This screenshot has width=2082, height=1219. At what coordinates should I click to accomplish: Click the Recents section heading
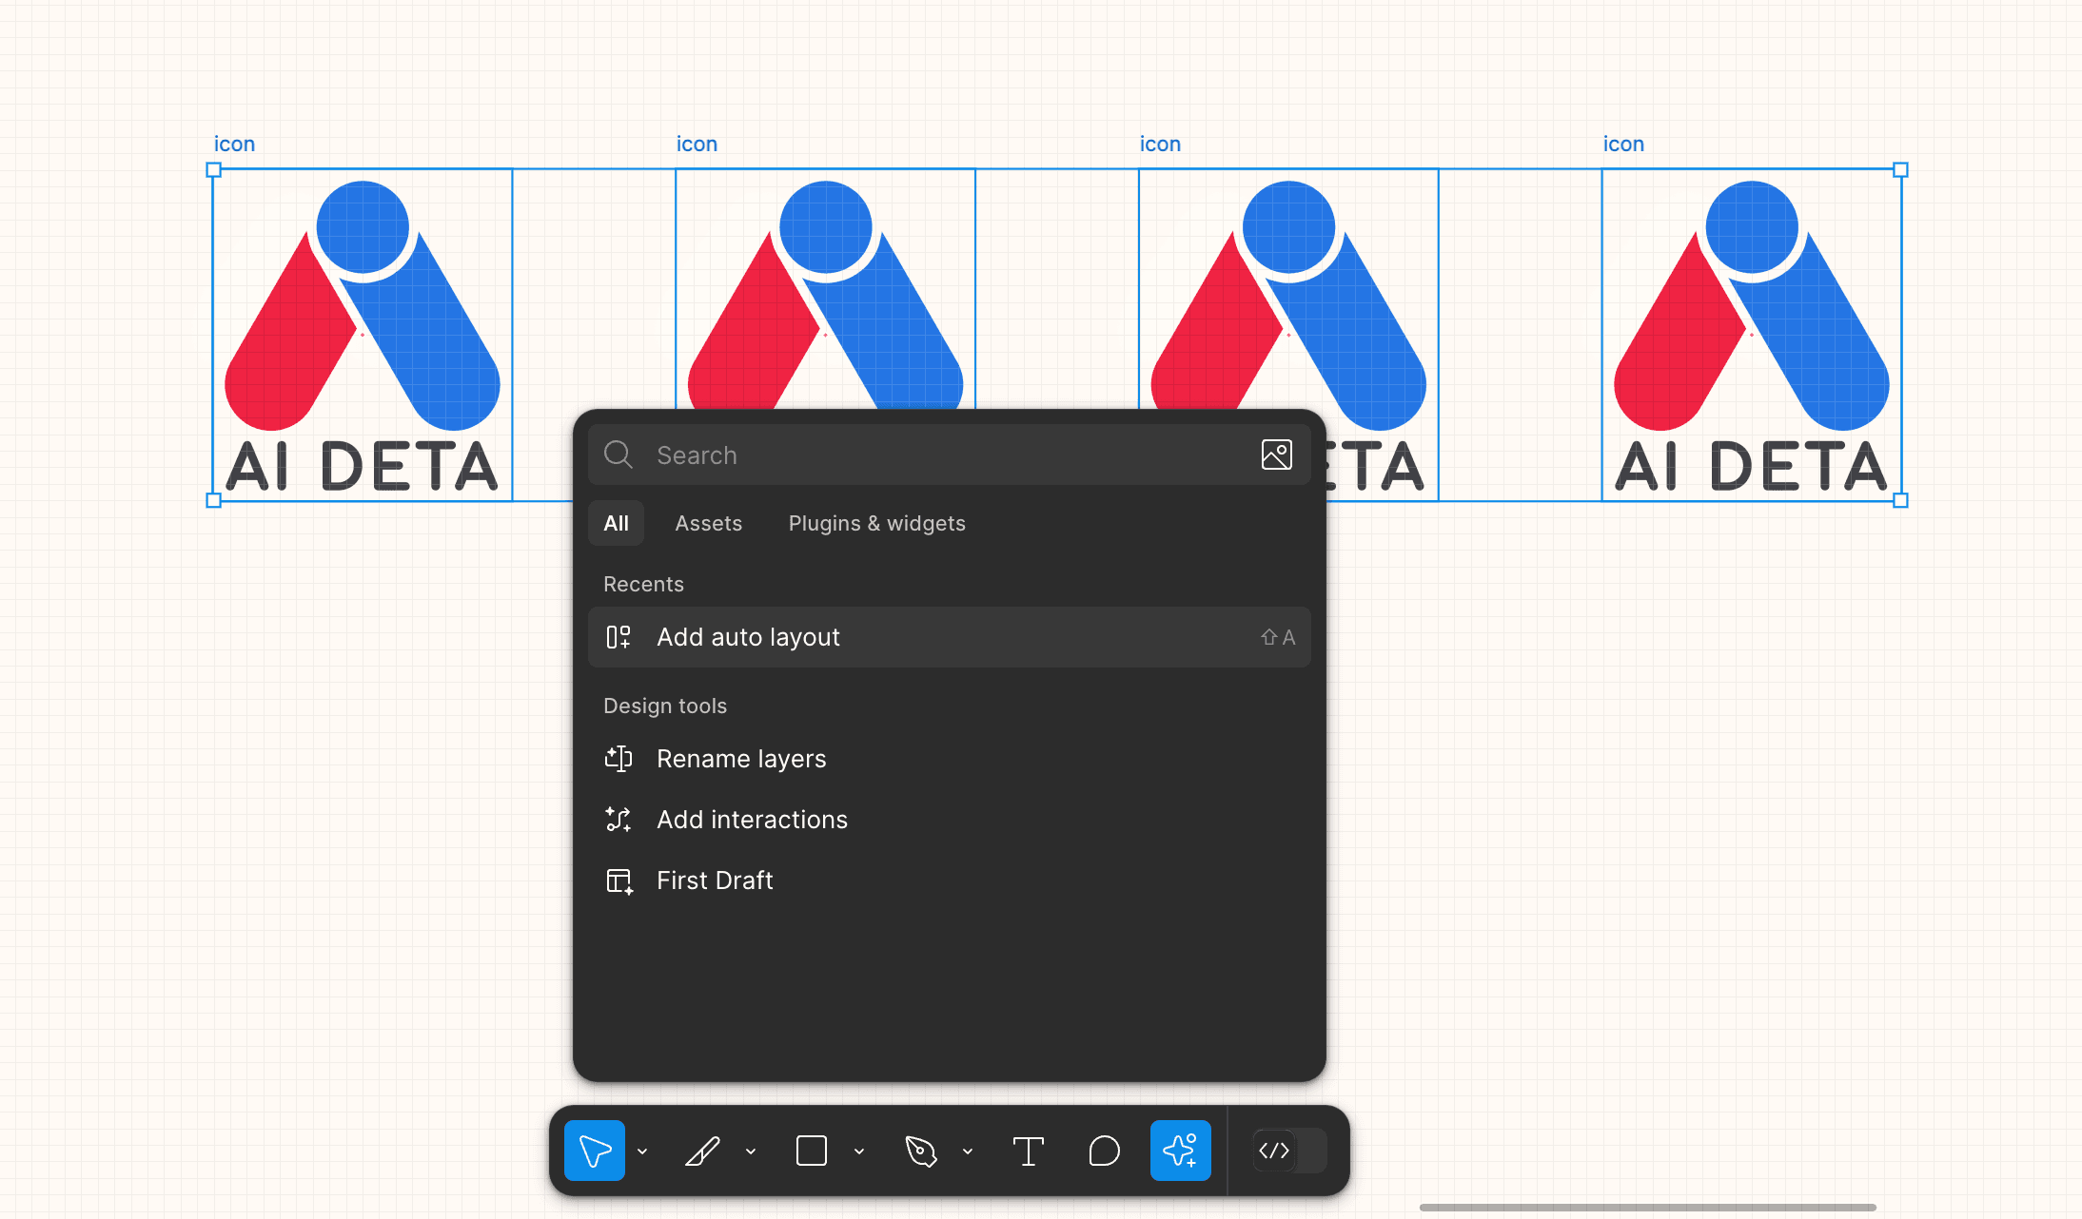pyautogui.click(x=643, y=584)
